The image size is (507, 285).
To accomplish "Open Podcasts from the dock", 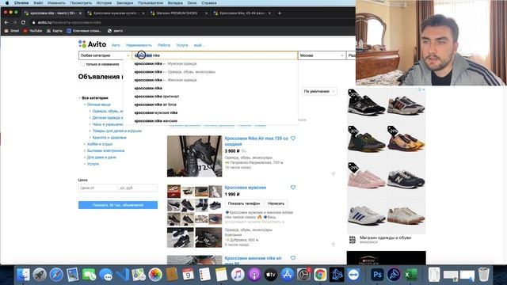I will (254, 275).
